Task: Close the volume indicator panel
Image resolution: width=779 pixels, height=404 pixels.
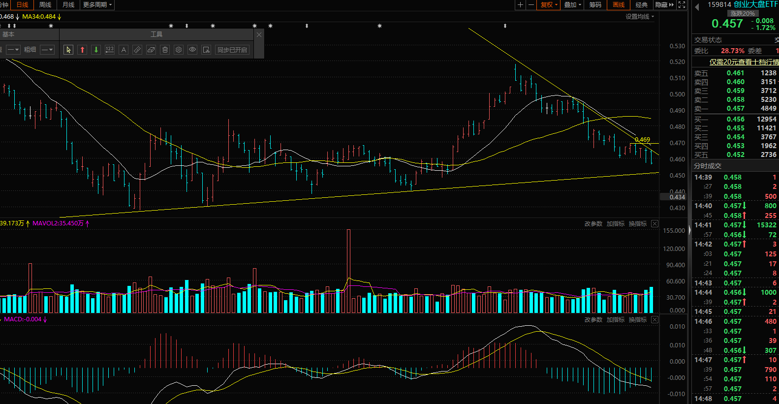Action: (x=654, y=224)
